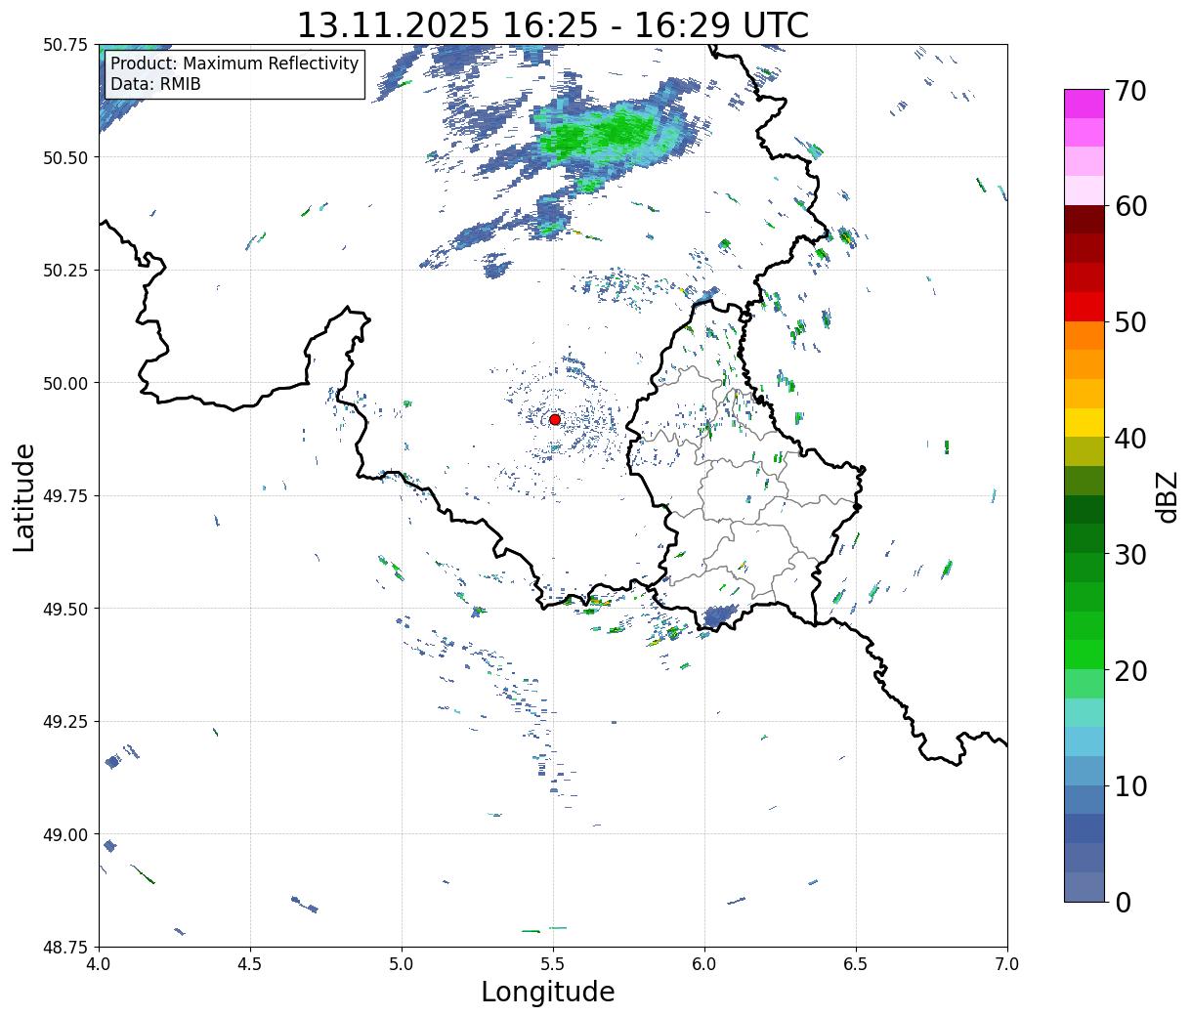Click the yellow swatch just above 40 dBZ
Viewport: 1191px width, 1016px height.
1085,422
